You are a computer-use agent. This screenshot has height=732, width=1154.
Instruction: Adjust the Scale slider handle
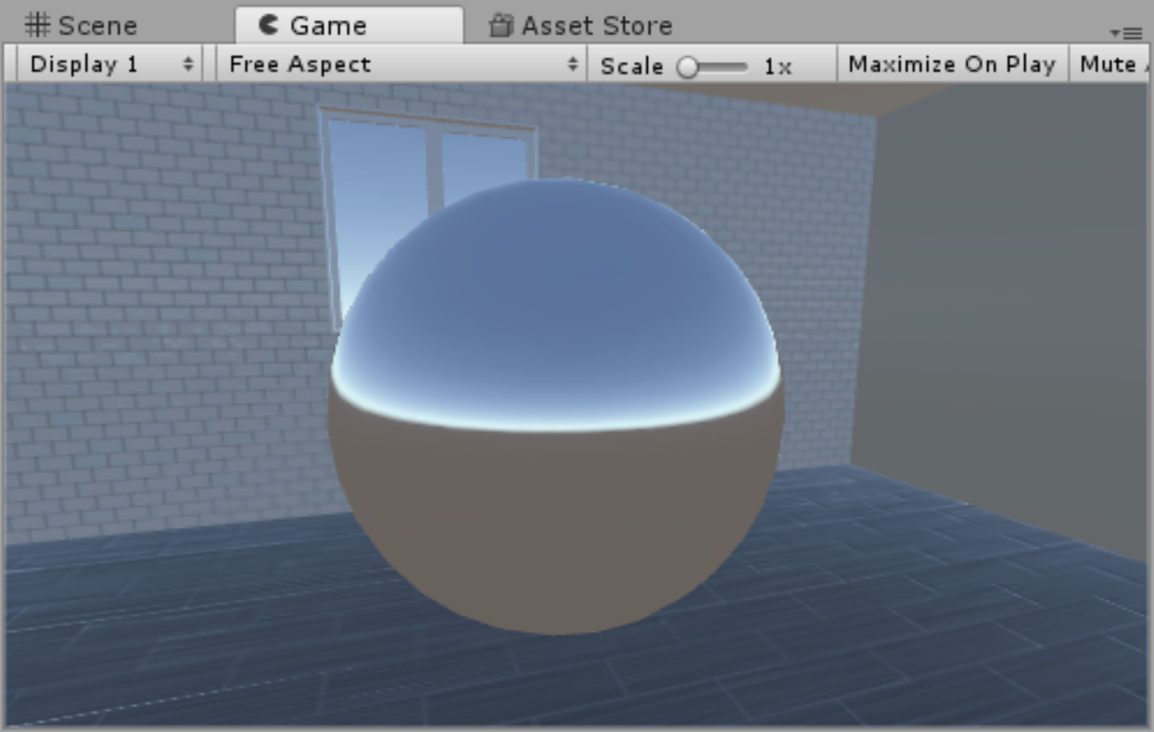coord(688,67)
